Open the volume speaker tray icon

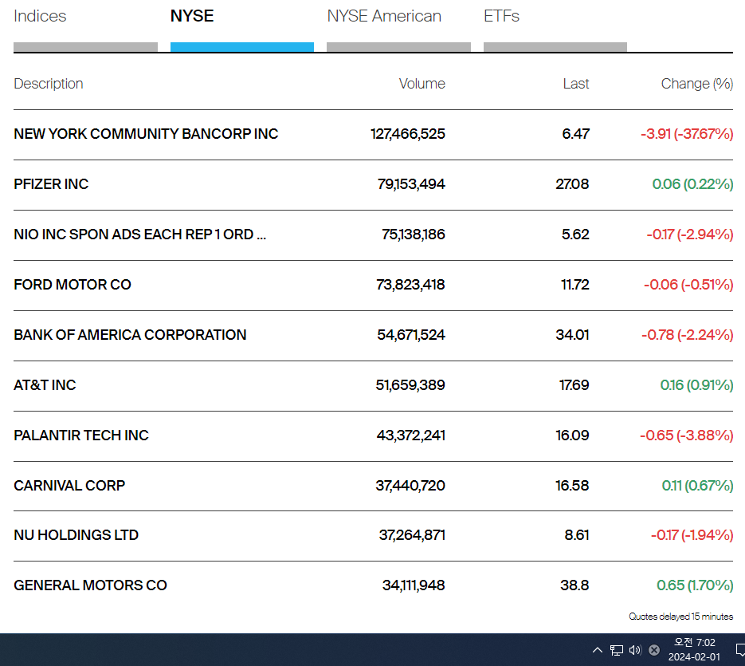point(635,650)
